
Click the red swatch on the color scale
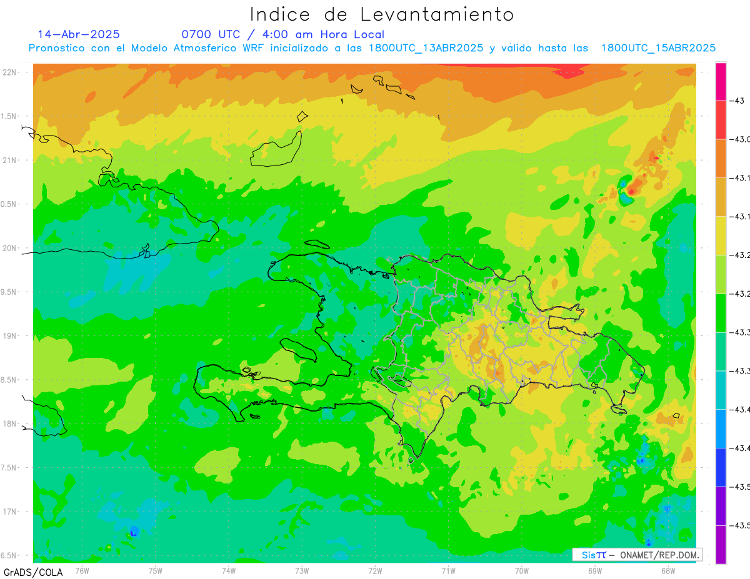pyautogui.click(x=721, y=120)
